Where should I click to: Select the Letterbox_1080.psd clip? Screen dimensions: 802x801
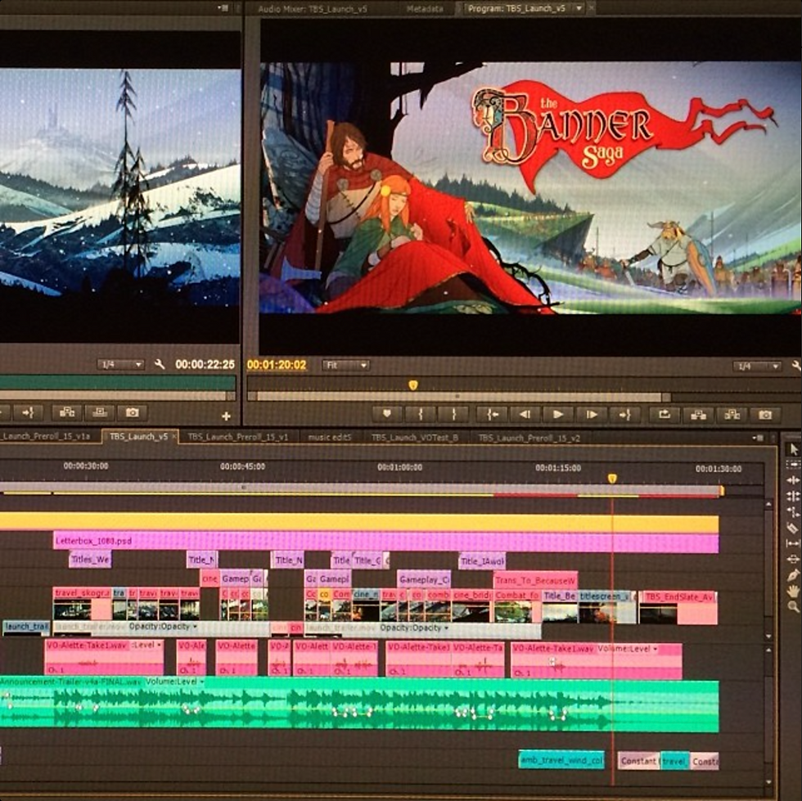[385, 542]
